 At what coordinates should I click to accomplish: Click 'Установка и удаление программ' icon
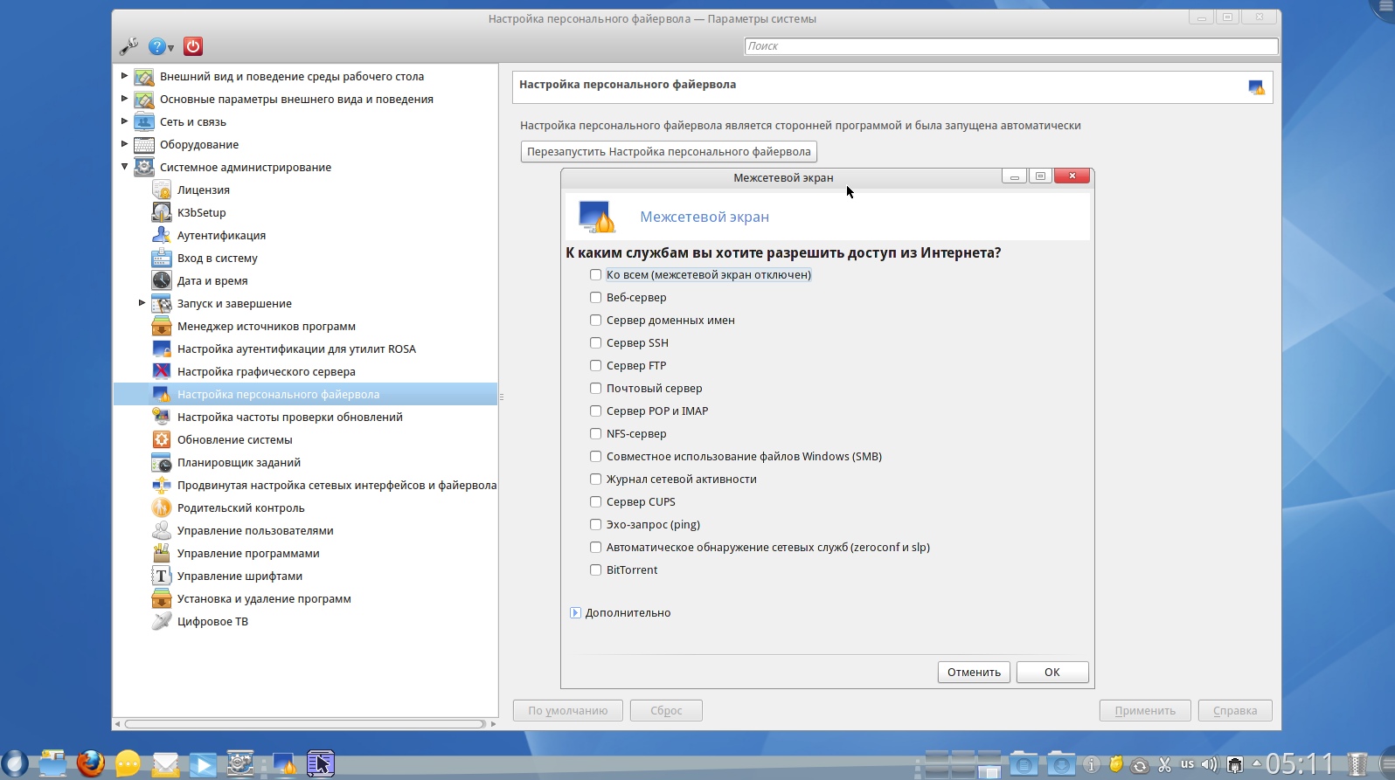point(162,598)
